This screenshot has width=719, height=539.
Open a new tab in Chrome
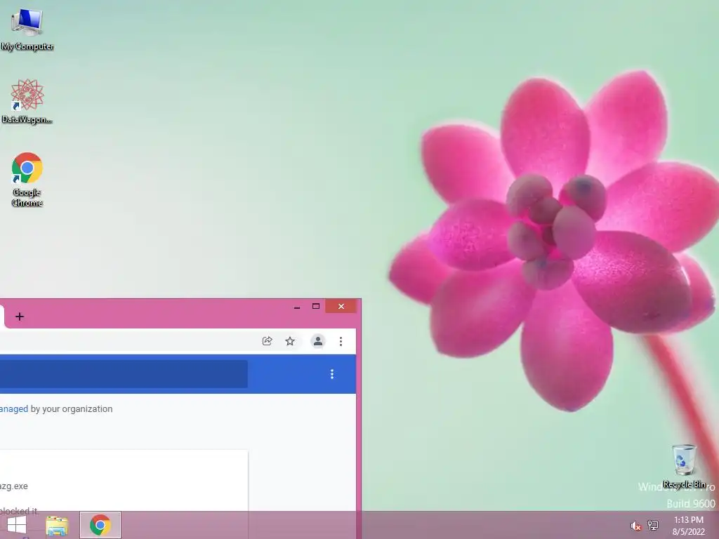tap(19, 317)
